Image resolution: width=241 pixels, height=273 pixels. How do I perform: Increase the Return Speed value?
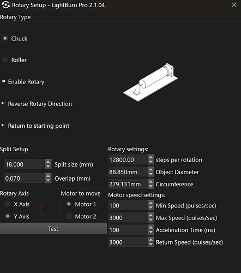click(x=150, y=240)
